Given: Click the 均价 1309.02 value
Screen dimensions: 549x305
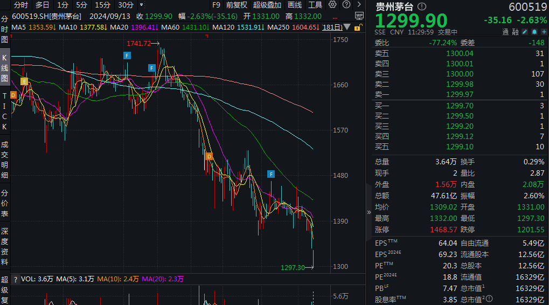Looking at the screenshot, I should pos(443,207).
